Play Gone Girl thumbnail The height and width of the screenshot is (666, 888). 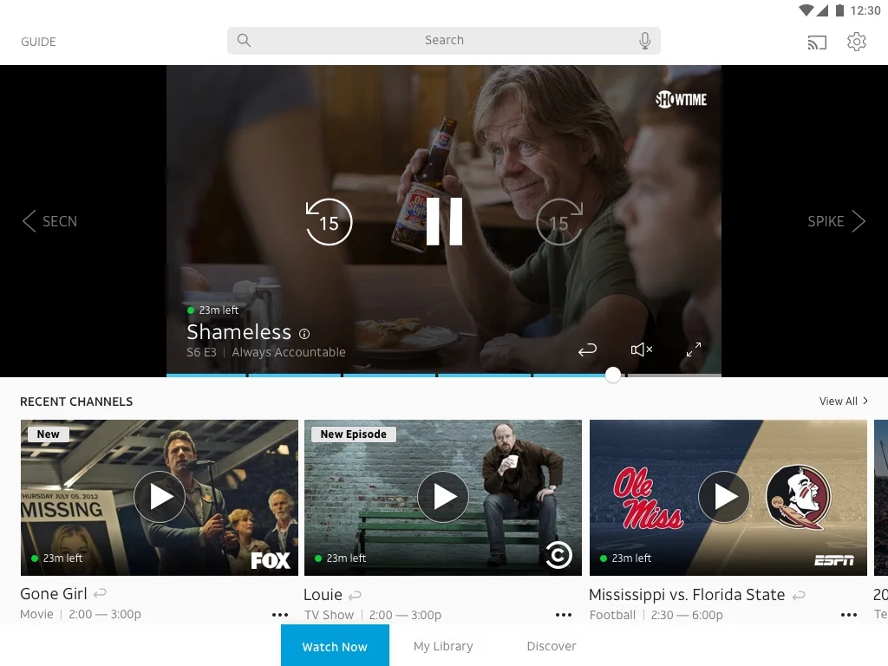click(160, 497)
